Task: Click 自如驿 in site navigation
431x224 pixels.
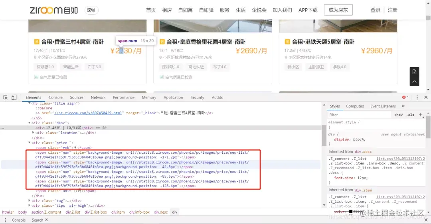Action: (x=206, y=10)
